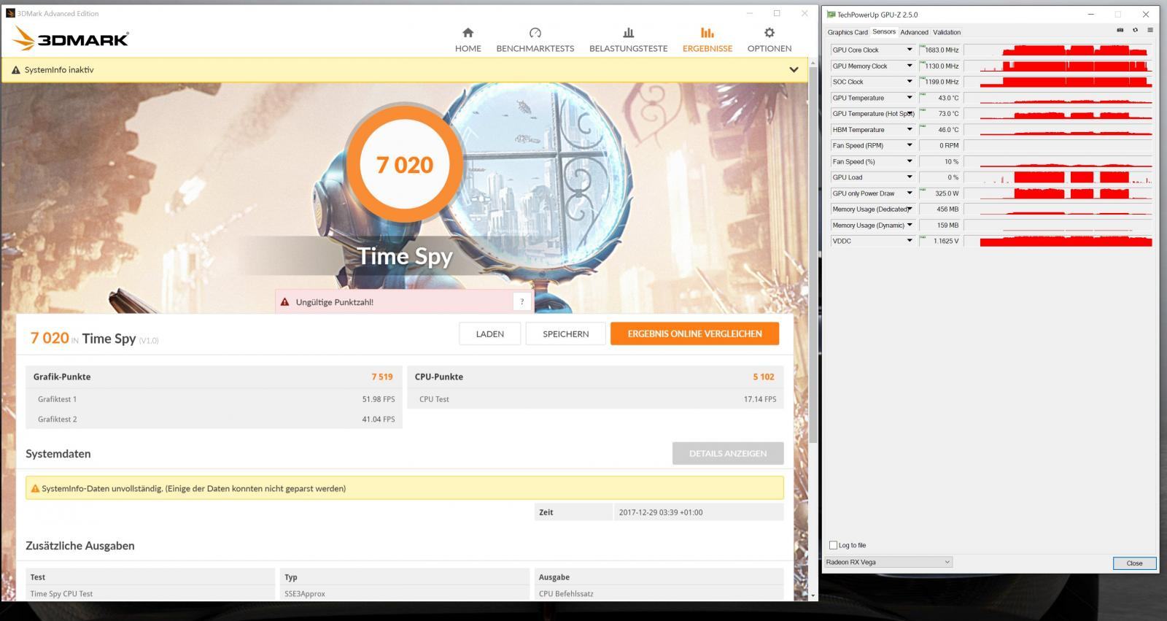Click the 7 020 orange score circle
1167x621 pixels.
coord(404,165)
